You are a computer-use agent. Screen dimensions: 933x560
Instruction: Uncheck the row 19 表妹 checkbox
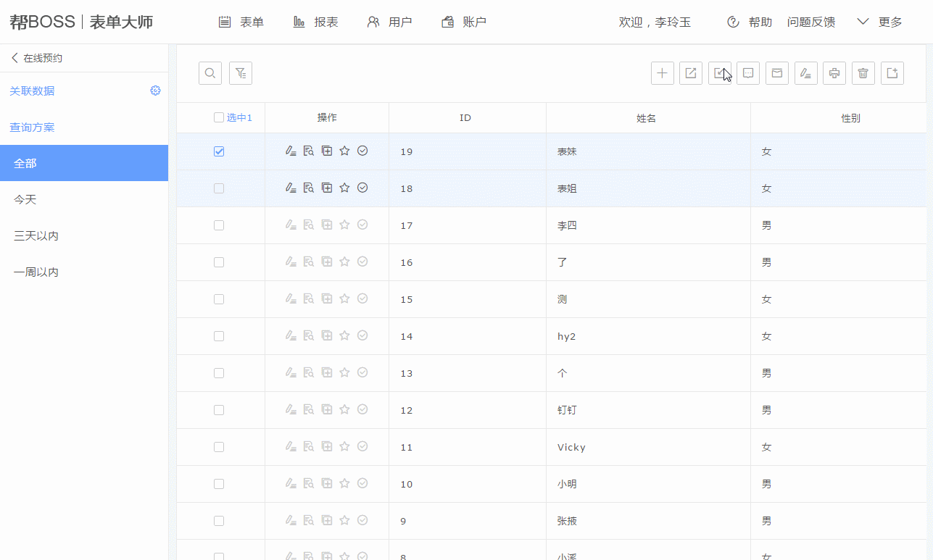coord(219,151)
